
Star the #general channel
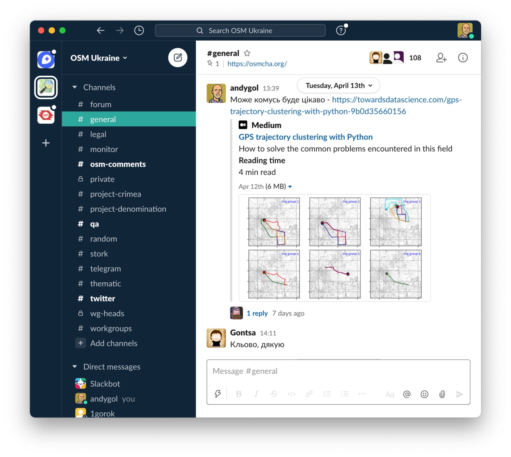pos(247,53)
